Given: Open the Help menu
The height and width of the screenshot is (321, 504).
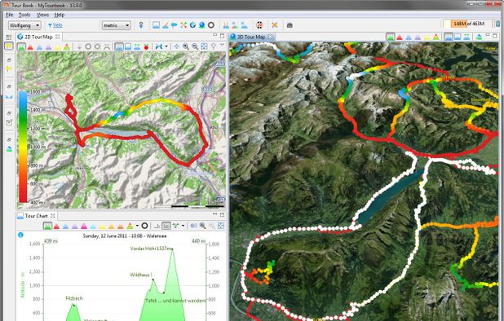Looking at the screenshot, I should pyautogui.click(x=60, y=15).
